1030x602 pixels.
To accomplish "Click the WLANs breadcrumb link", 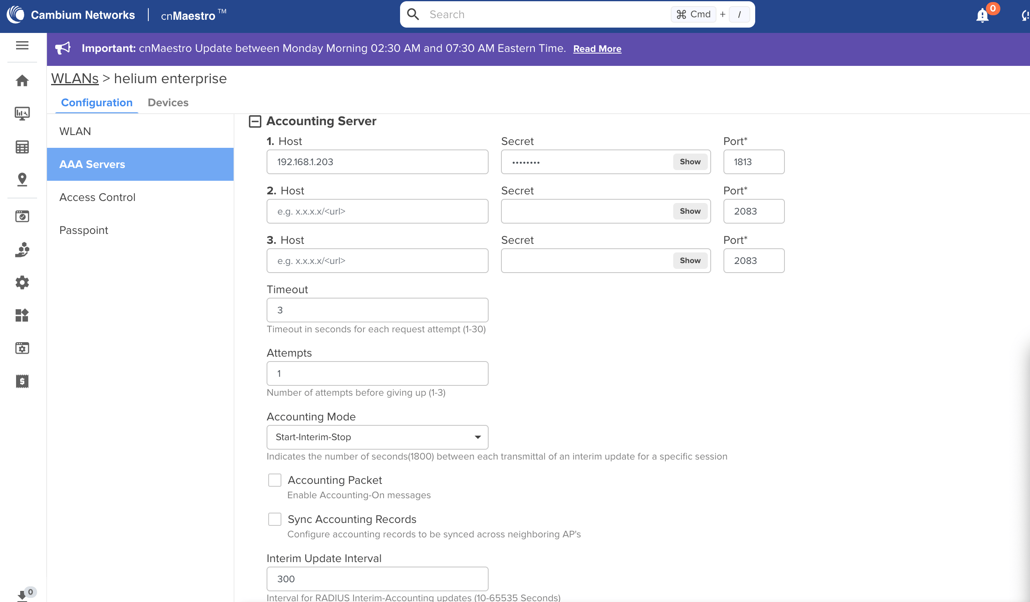I will (x=75, y=79).
